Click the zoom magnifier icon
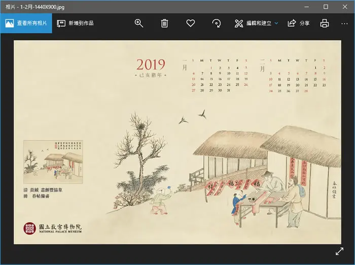 click(139, 23)
